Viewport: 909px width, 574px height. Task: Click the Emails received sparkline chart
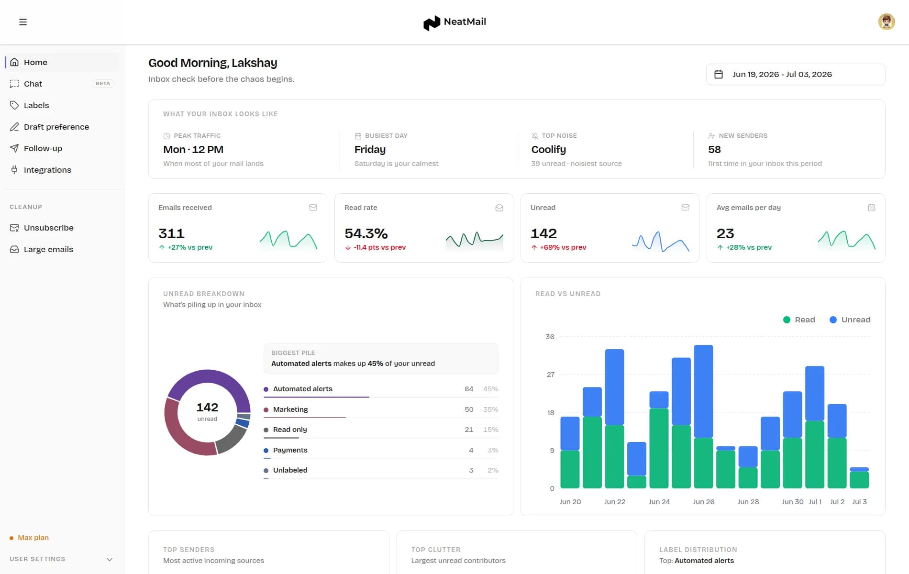[288, 240]
